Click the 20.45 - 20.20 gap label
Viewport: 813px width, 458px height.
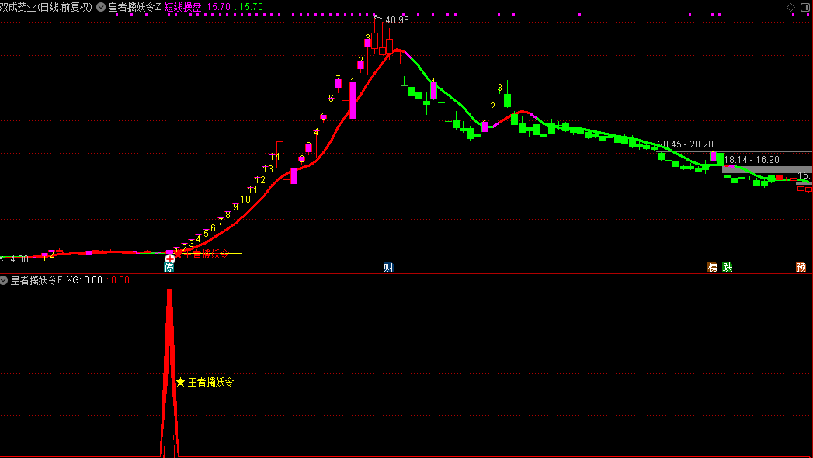686,144
